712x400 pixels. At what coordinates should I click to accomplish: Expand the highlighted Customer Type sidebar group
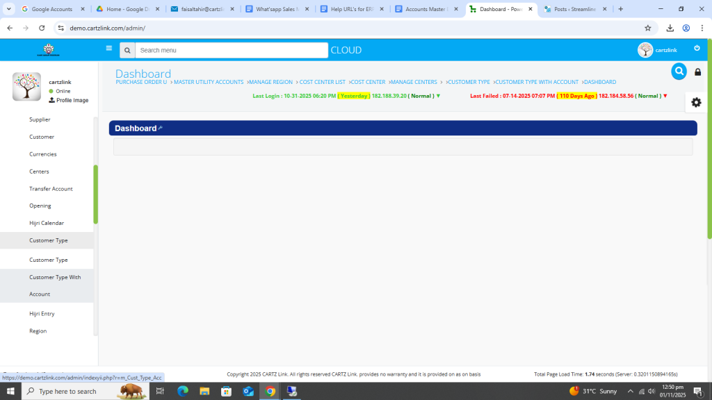click(48, 240)
